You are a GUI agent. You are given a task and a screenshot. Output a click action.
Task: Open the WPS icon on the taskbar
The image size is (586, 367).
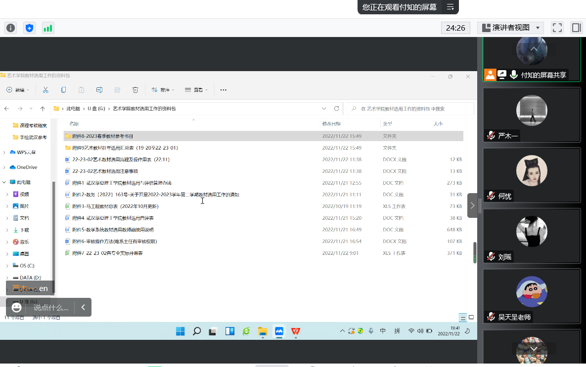click(295, 331)
